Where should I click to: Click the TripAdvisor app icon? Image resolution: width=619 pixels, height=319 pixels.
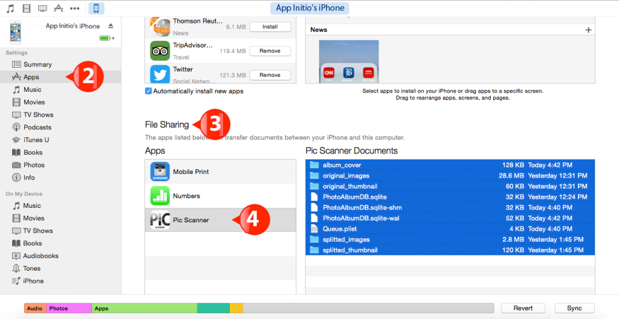click(160, 51)
